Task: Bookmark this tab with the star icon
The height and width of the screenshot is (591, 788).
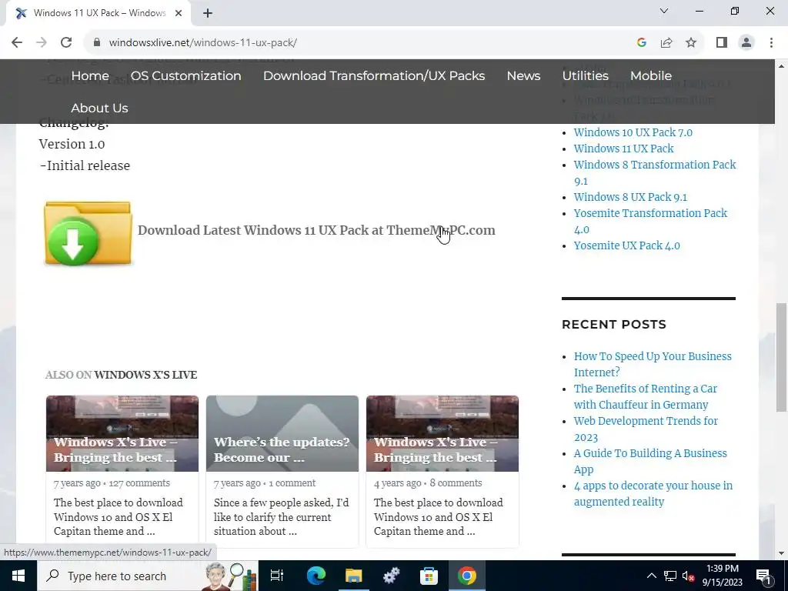Action: [691, 43]
